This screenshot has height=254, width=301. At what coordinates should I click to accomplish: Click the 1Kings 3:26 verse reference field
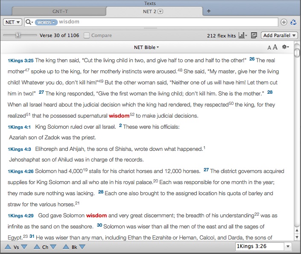tap(259, 246)
